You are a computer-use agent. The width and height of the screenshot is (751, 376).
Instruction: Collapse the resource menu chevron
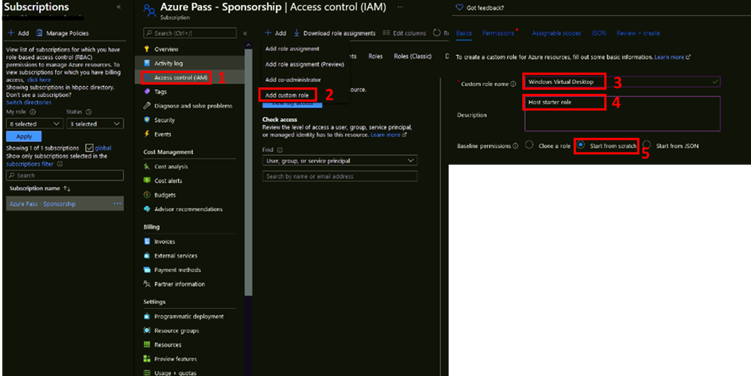(245, 33)
